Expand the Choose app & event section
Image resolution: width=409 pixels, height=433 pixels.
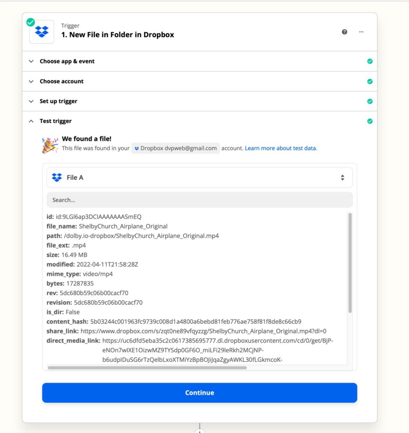tap(199, 61)
